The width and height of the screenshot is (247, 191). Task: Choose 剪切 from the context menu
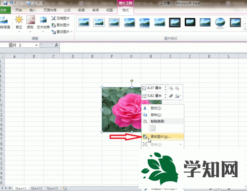(163, 108)
